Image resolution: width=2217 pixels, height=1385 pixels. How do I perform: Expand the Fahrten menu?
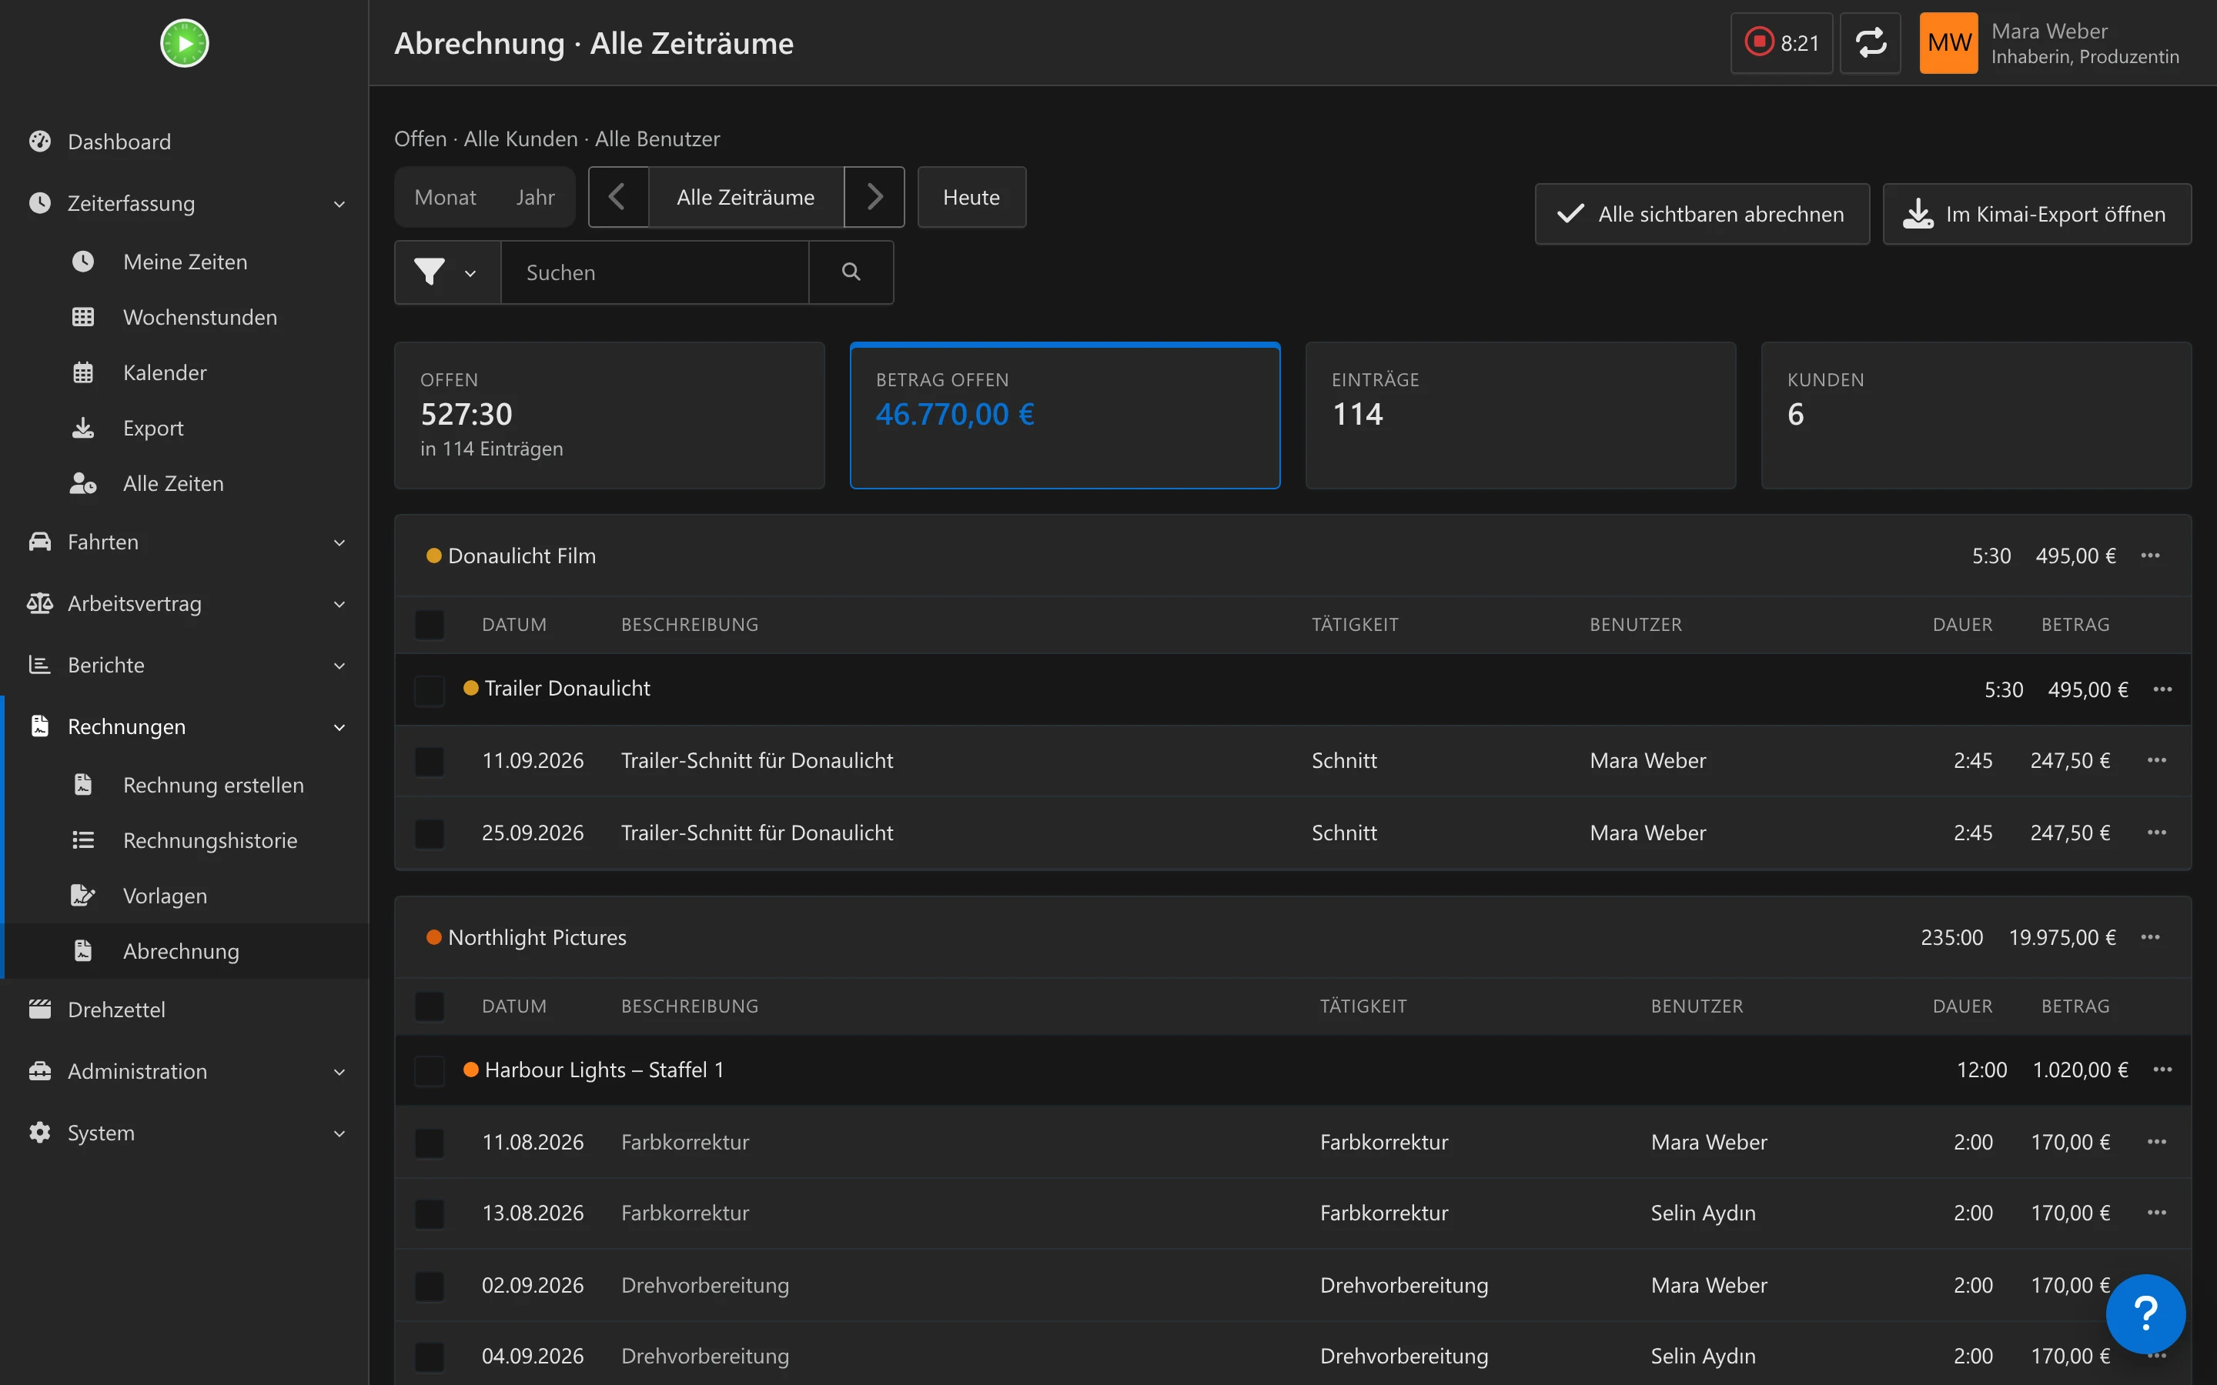(x=183, y=542)
